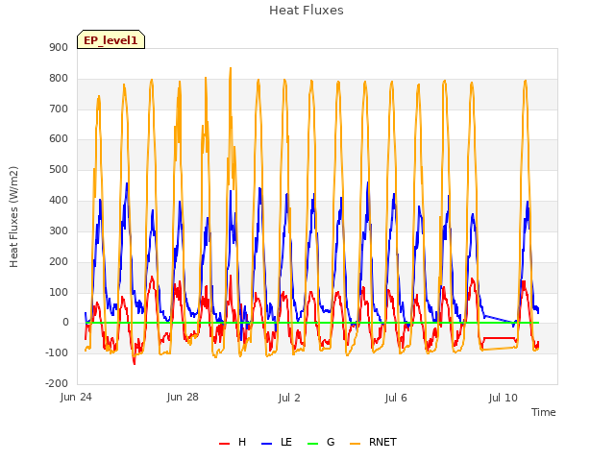615x461 pixels.
Task: Click the Heat Fluxes (W/m2) axis title
Action: 13,217
